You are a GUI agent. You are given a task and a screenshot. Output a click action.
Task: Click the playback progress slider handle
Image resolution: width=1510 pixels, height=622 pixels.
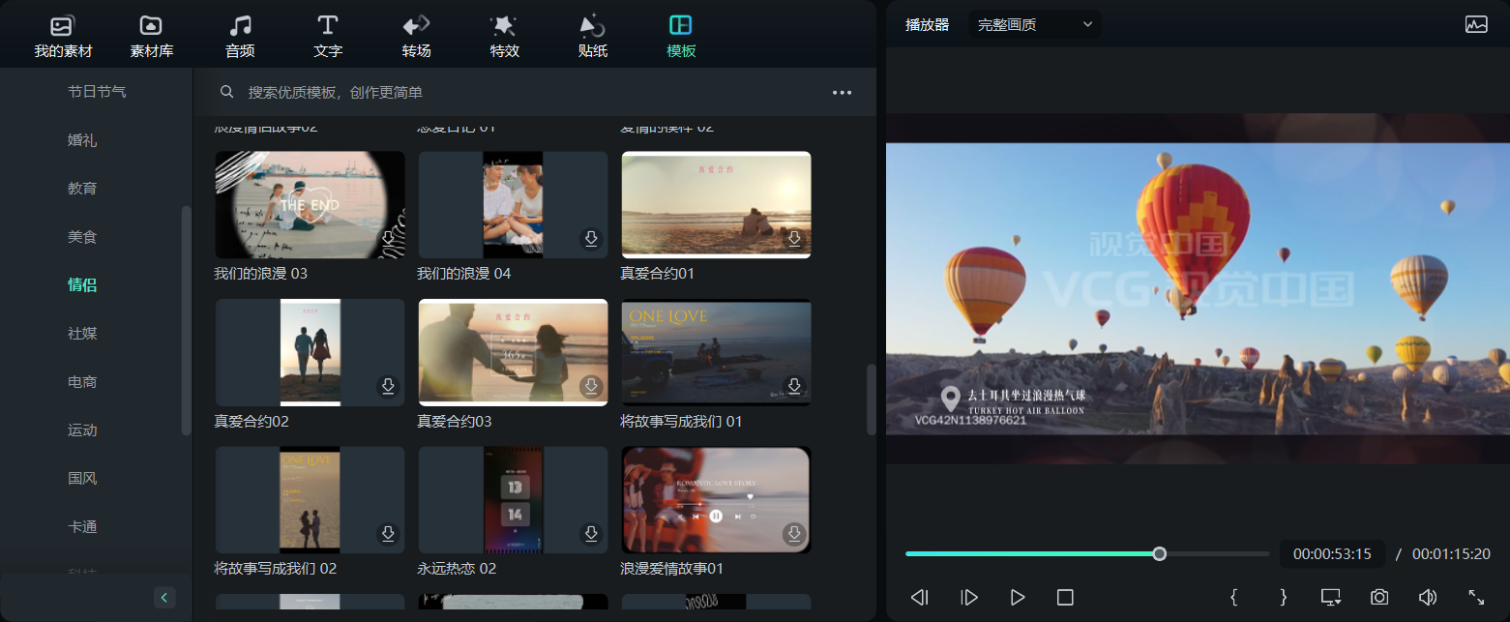pyautogui.click(x=1159, y=554)
